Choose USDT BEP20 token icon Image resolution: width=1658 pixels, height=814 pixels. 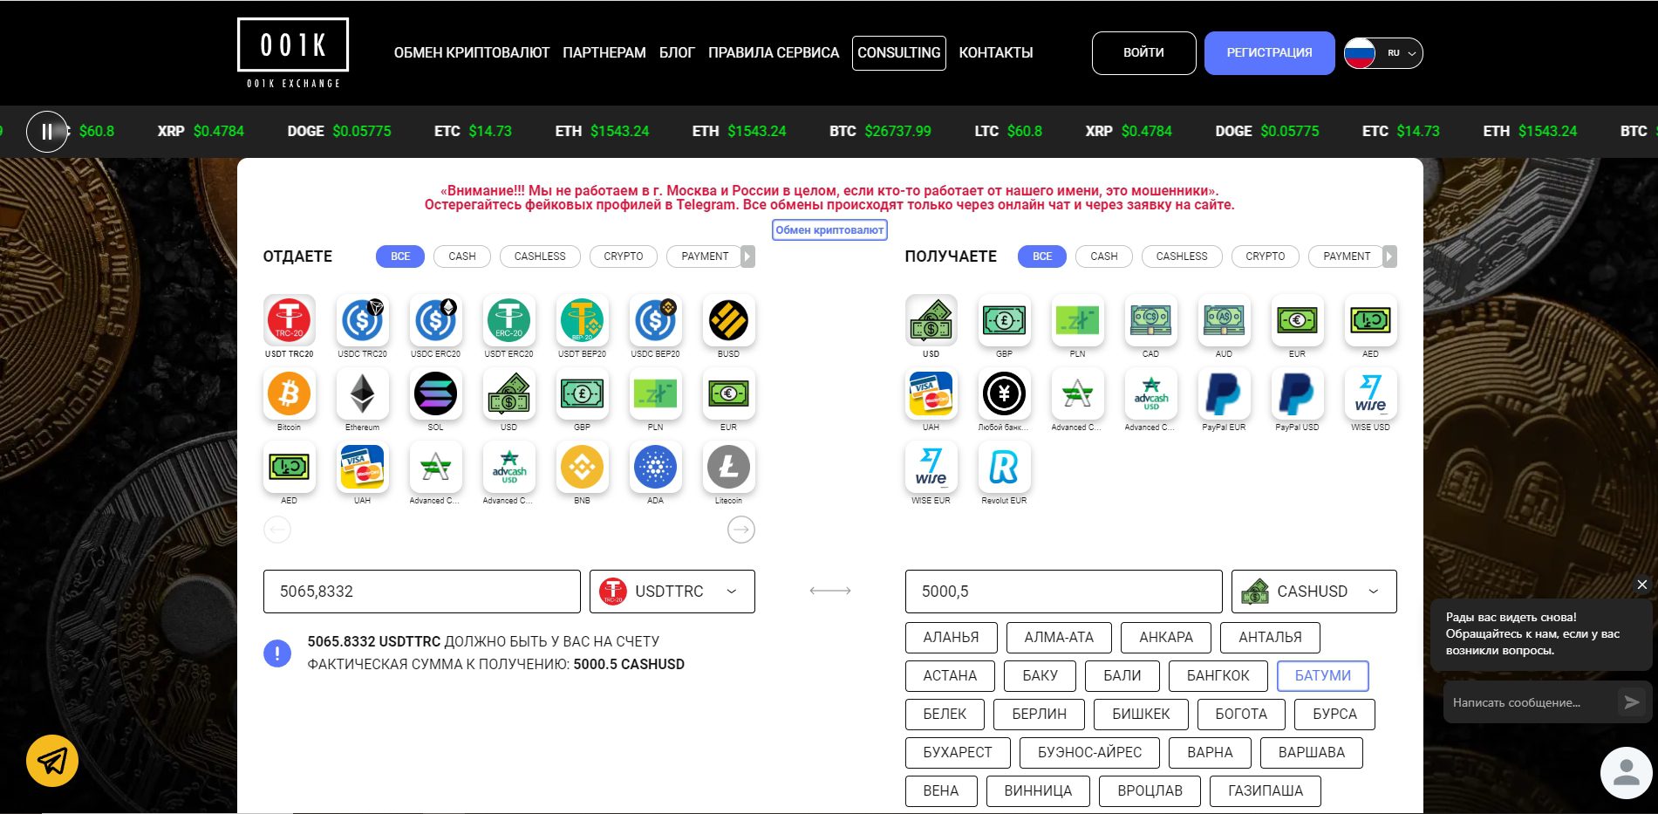[582, 320]
